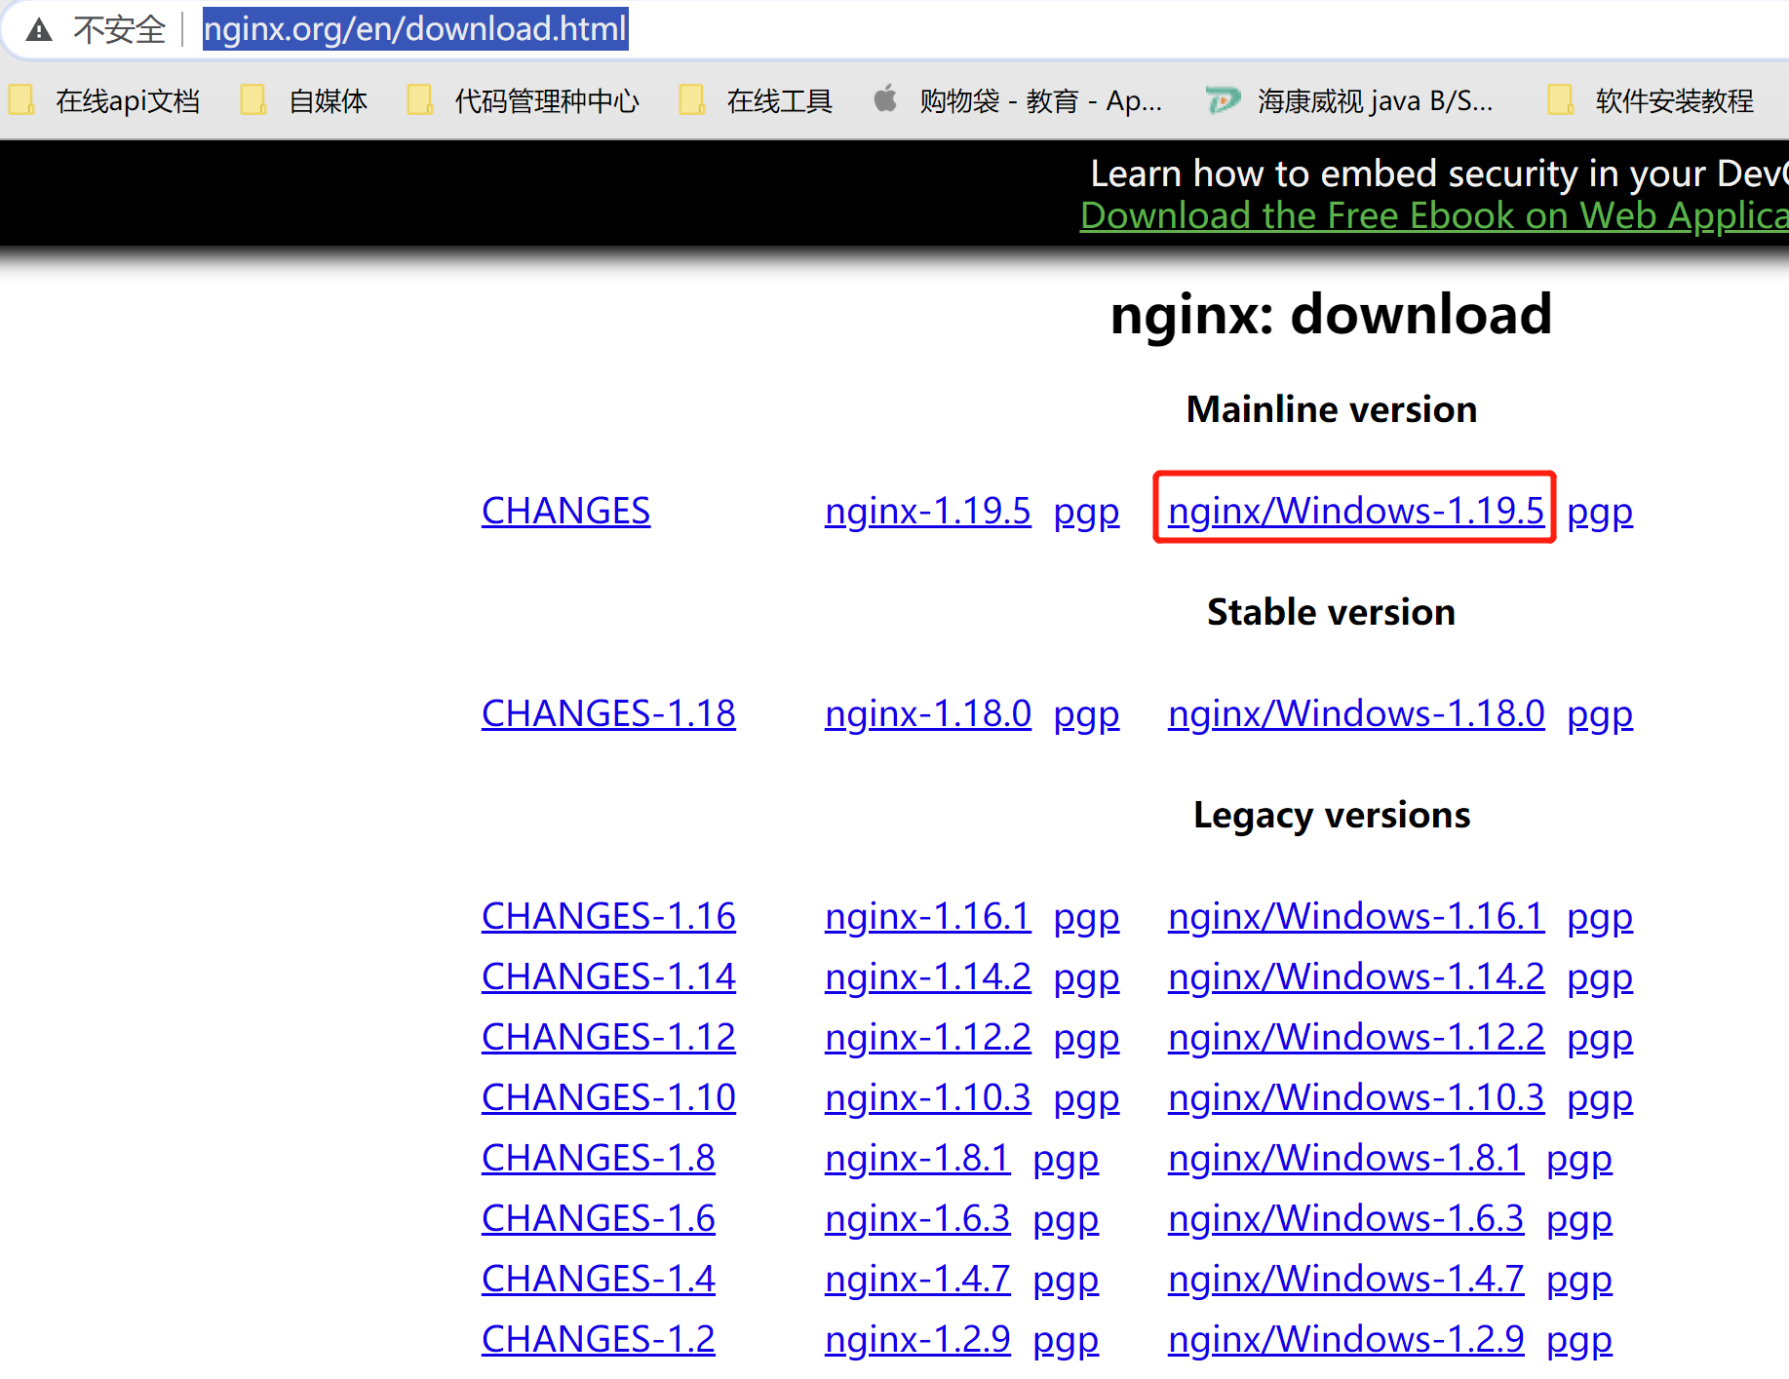Download nginx/Windows-1.19.5
Screen dimensions: 1789x1379
(x=1356, y=512)
